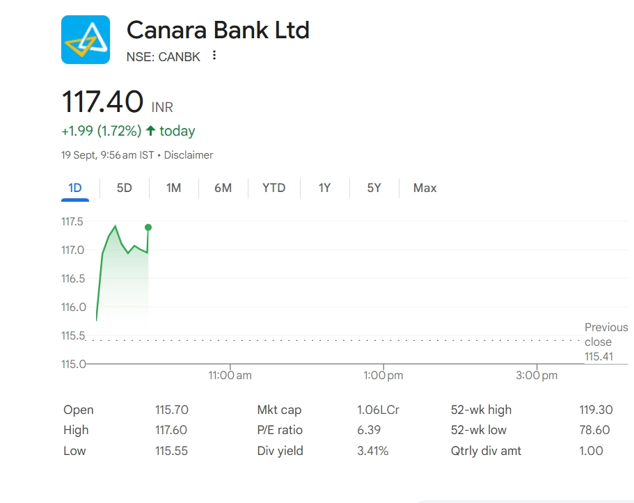Open the 5Y chart range
This screenshot has width=634, height=503.
[x=374, y=188]
